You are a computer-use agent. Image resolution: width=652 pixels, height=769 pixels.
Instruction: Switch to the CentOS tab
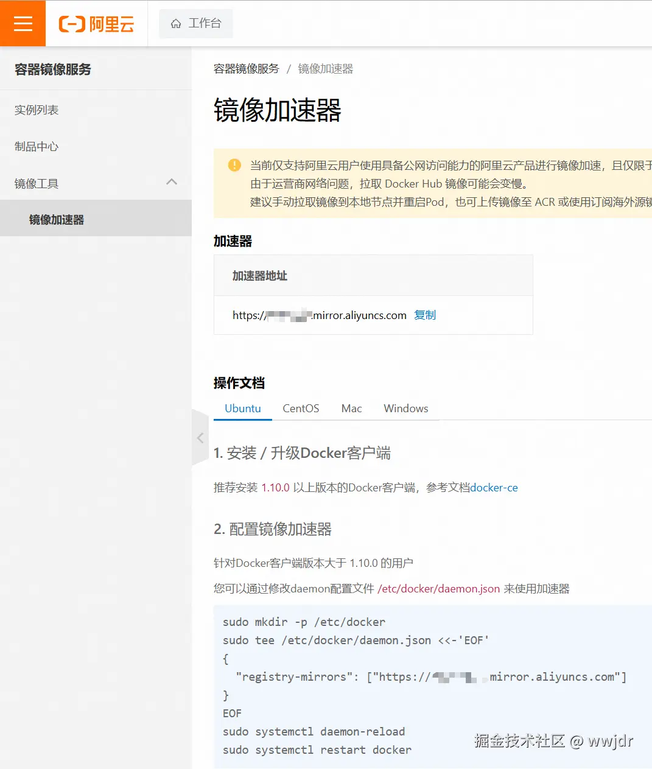[301, 409]
